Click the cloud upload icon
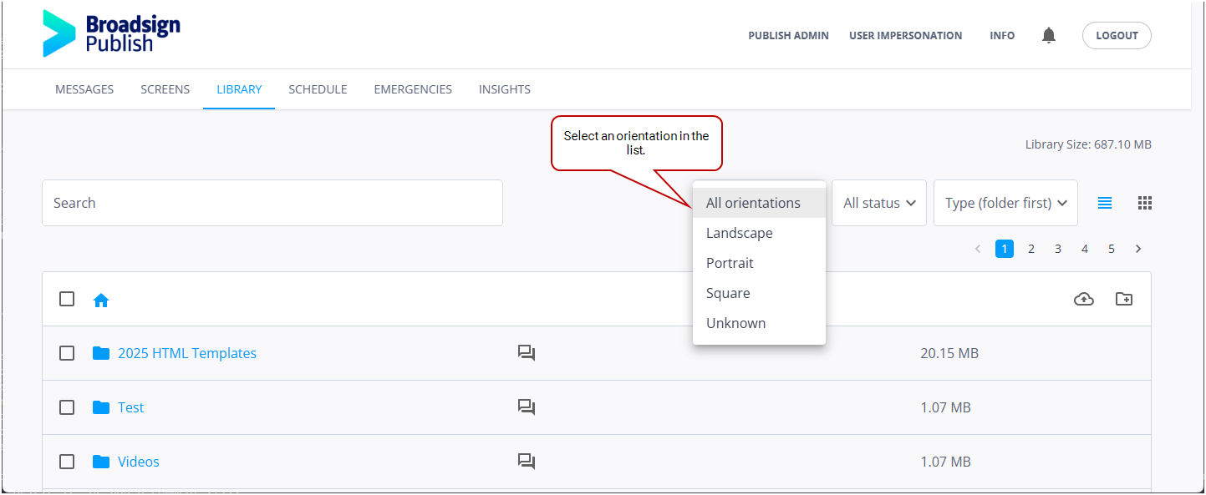Viewport: 1206px width, 495px height. [x=1083, y=299]
